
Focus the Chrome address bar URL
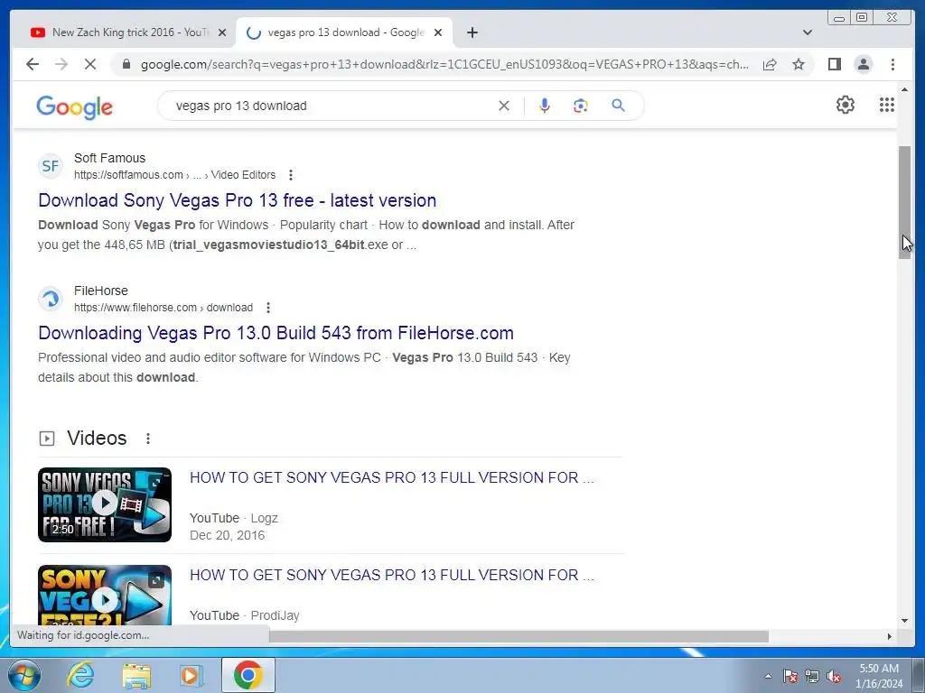click(445, 64)
